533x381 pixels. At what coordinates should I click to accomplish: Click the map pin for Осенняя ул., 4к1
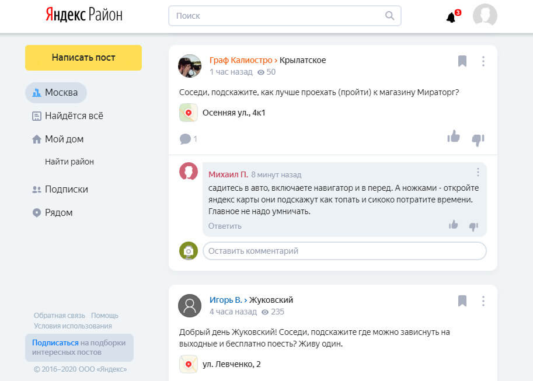point(189,113)
